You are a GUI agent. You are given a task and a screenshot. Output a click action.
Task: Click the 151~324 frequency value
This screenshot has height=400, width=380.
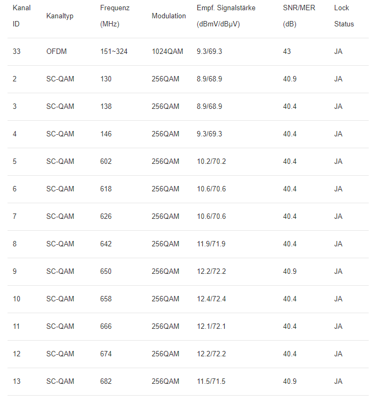[114, 51]
